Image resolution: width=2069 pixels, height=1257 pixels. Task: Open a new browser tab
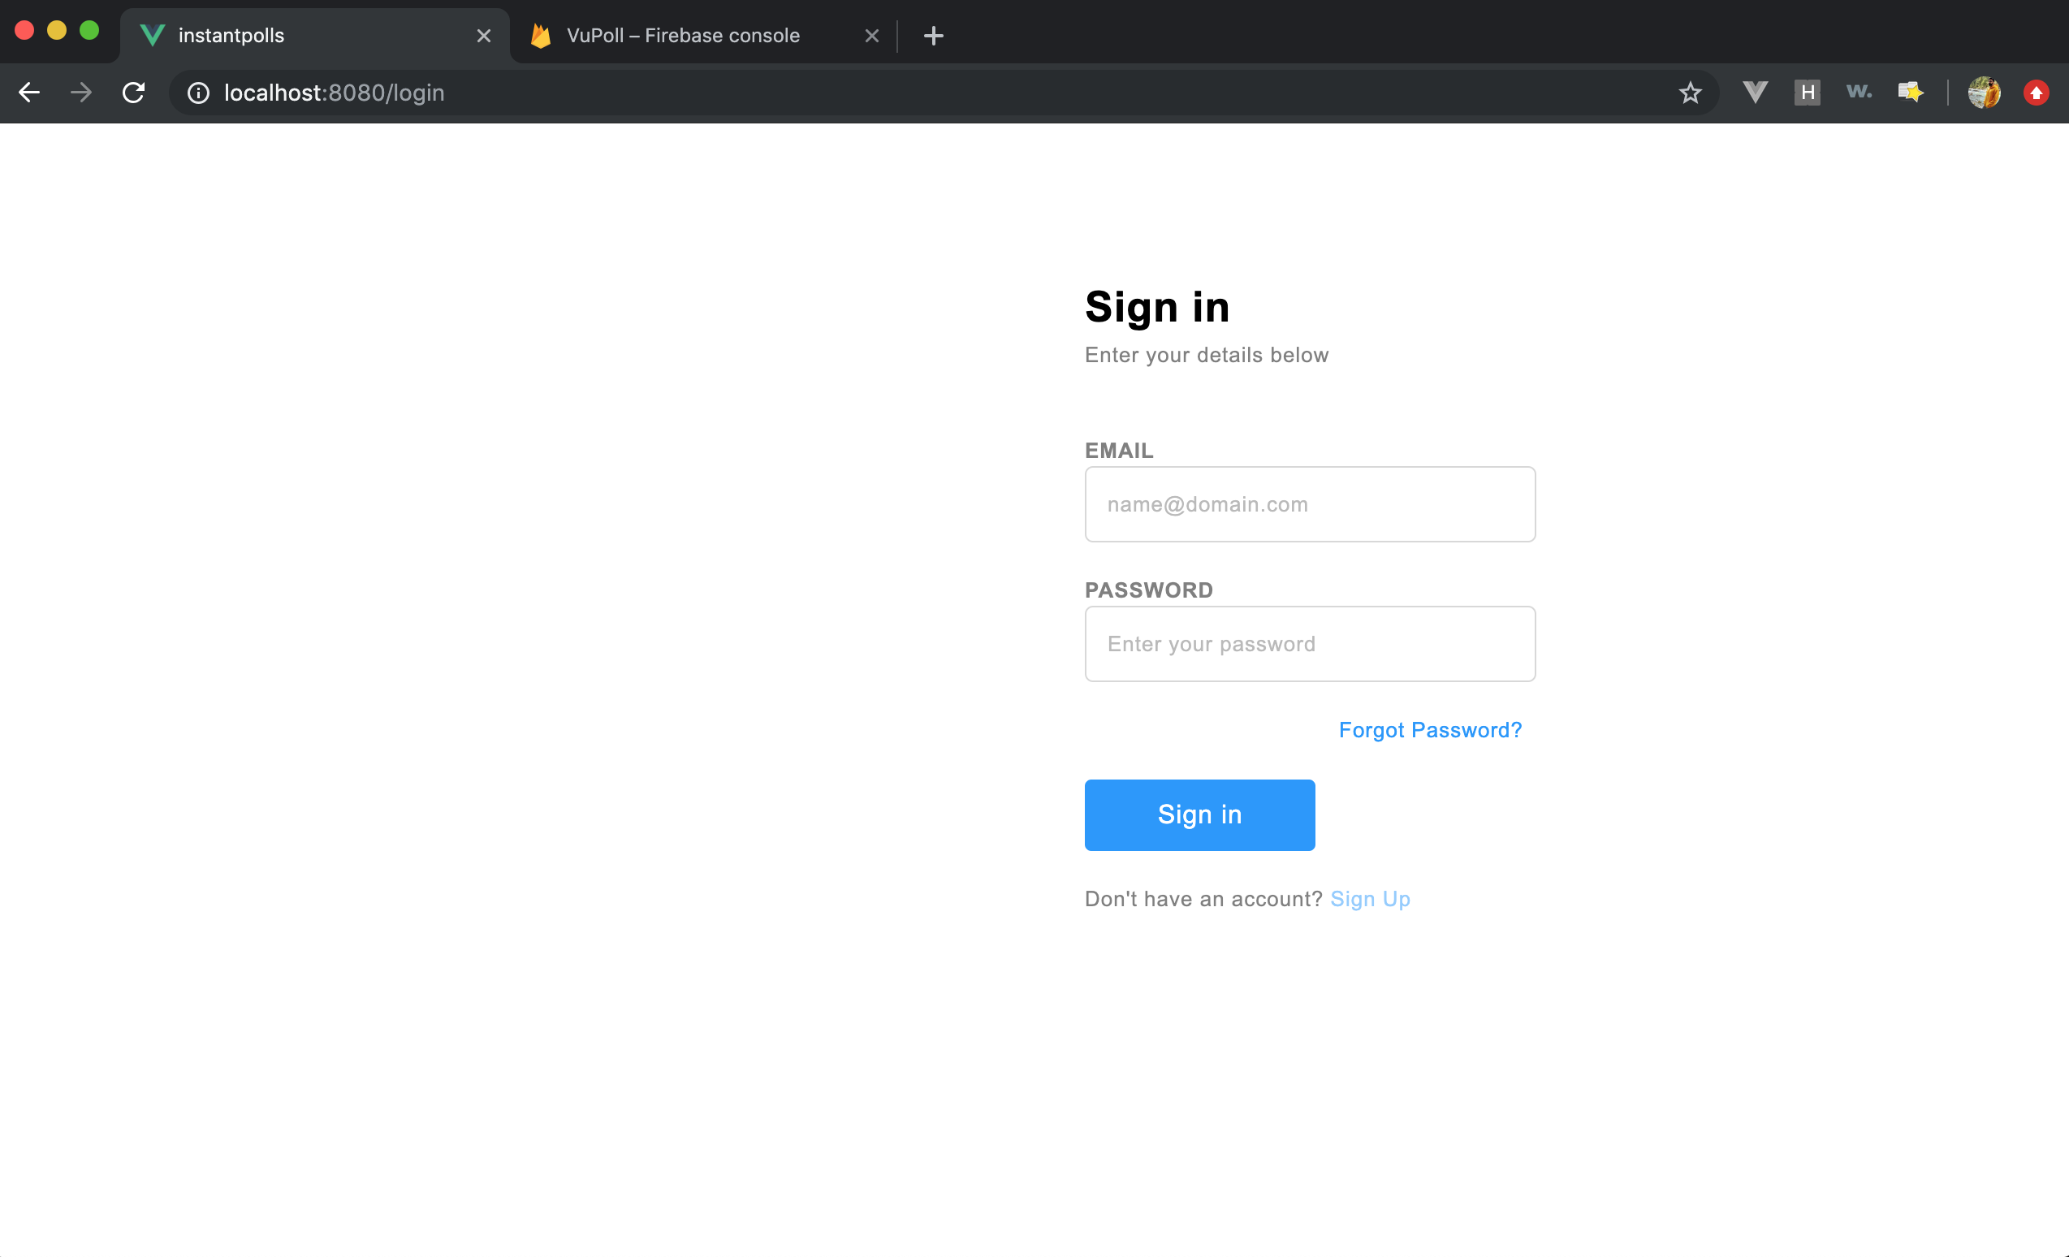point(933,35)
